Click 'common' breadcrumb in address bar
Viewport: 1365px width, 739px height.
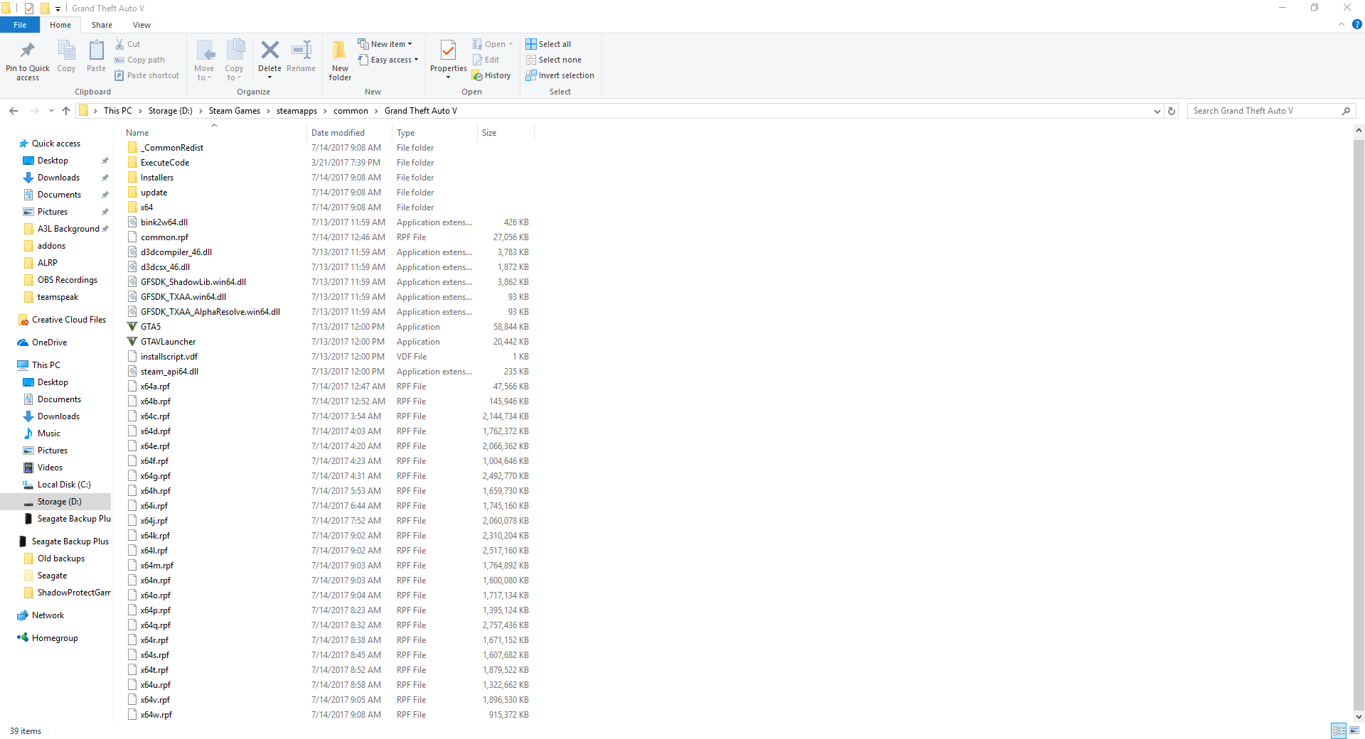(350, 111)
